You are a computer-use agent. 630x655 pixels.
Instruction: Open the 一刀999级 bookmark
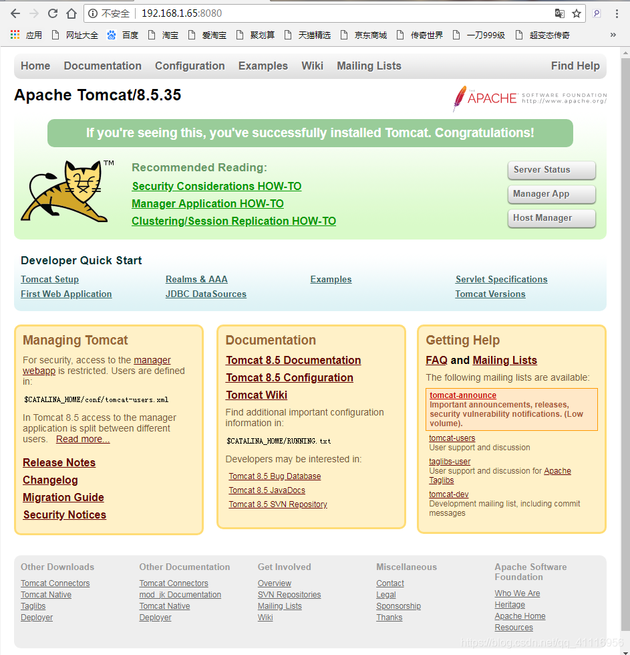478,35
